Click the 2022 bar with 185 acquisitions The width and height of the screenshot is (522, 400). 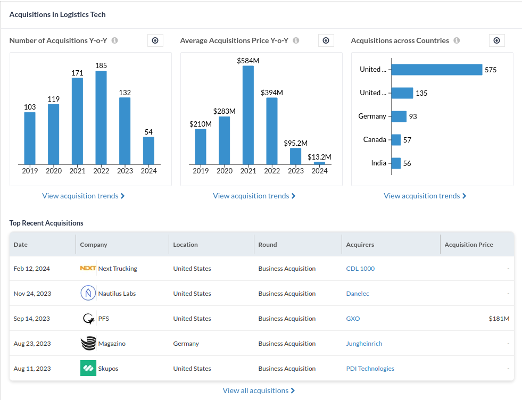click(x=101, y=117)
